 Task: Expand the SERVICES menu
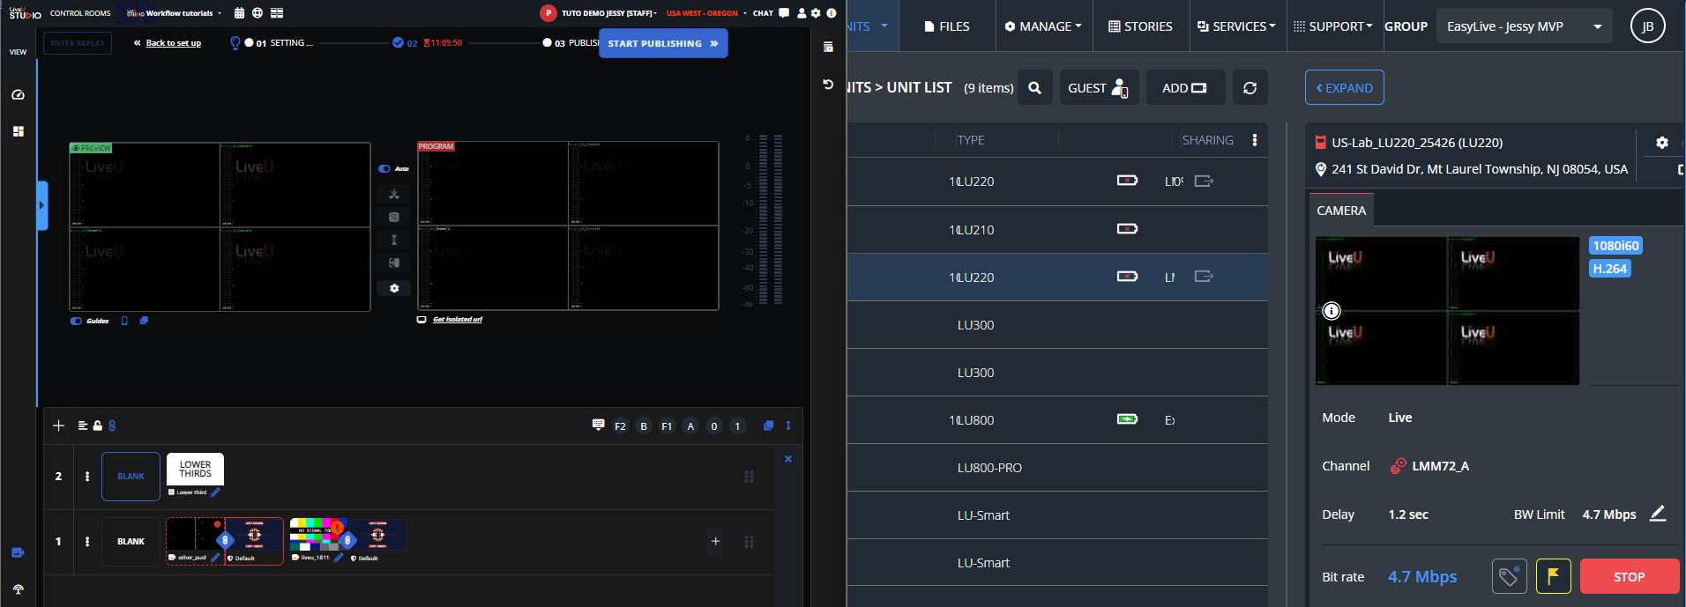click(1236, 26)
